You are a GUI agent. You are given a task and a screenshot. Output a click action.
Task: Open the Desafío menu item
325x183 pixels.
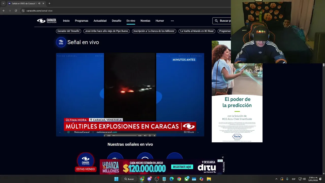(117, 21)
